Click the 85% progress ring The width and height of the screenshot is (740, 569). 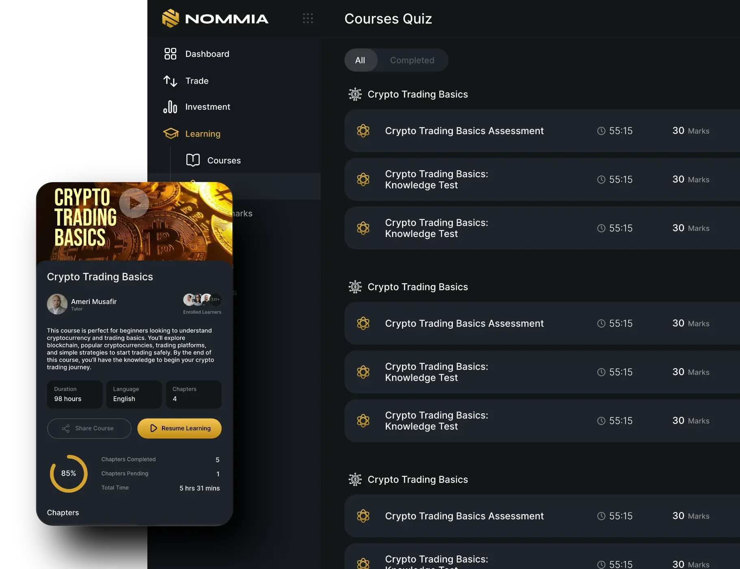point(69,473)
